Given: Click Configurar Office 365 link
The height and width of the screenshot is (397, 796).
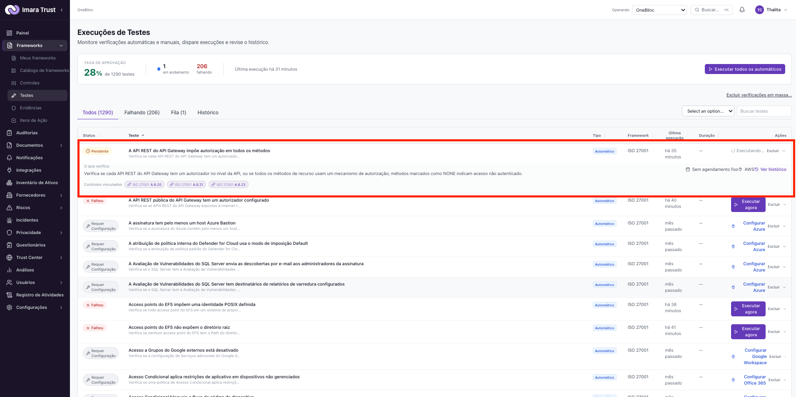Looking at the screenshot, I should point(755,380).
